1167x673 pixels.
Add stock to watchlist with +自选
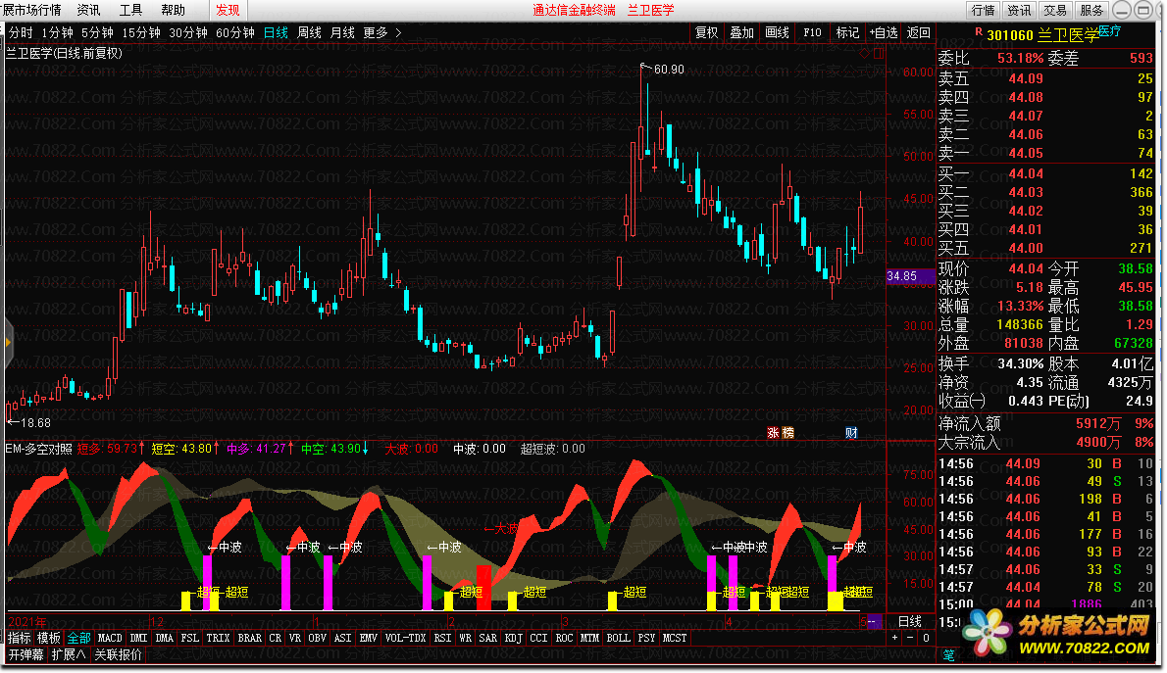[x=884, y=32]
